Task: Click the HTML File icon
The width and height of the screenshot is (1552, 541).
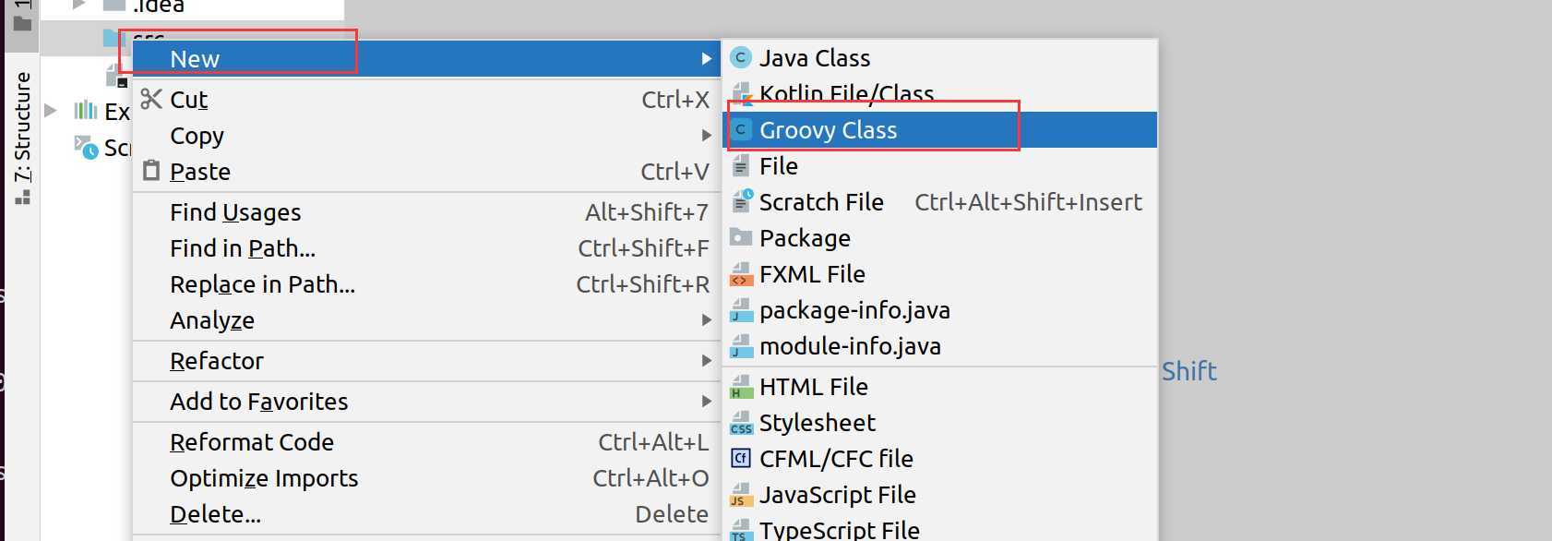Action: coord(741,388)
